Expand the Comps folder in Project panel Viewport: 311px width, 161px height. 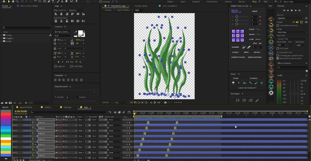1,35
